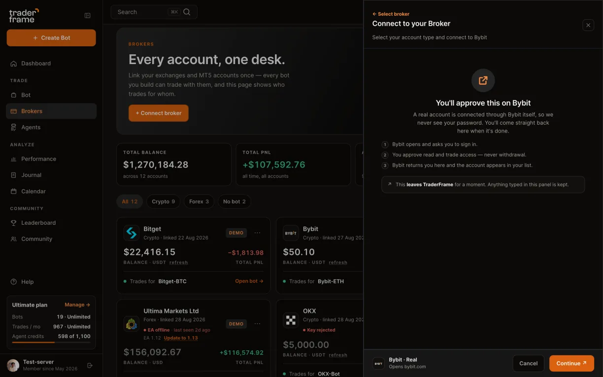
Task: Click the TraderFrame logo
Action: click(x=24, y=15)
